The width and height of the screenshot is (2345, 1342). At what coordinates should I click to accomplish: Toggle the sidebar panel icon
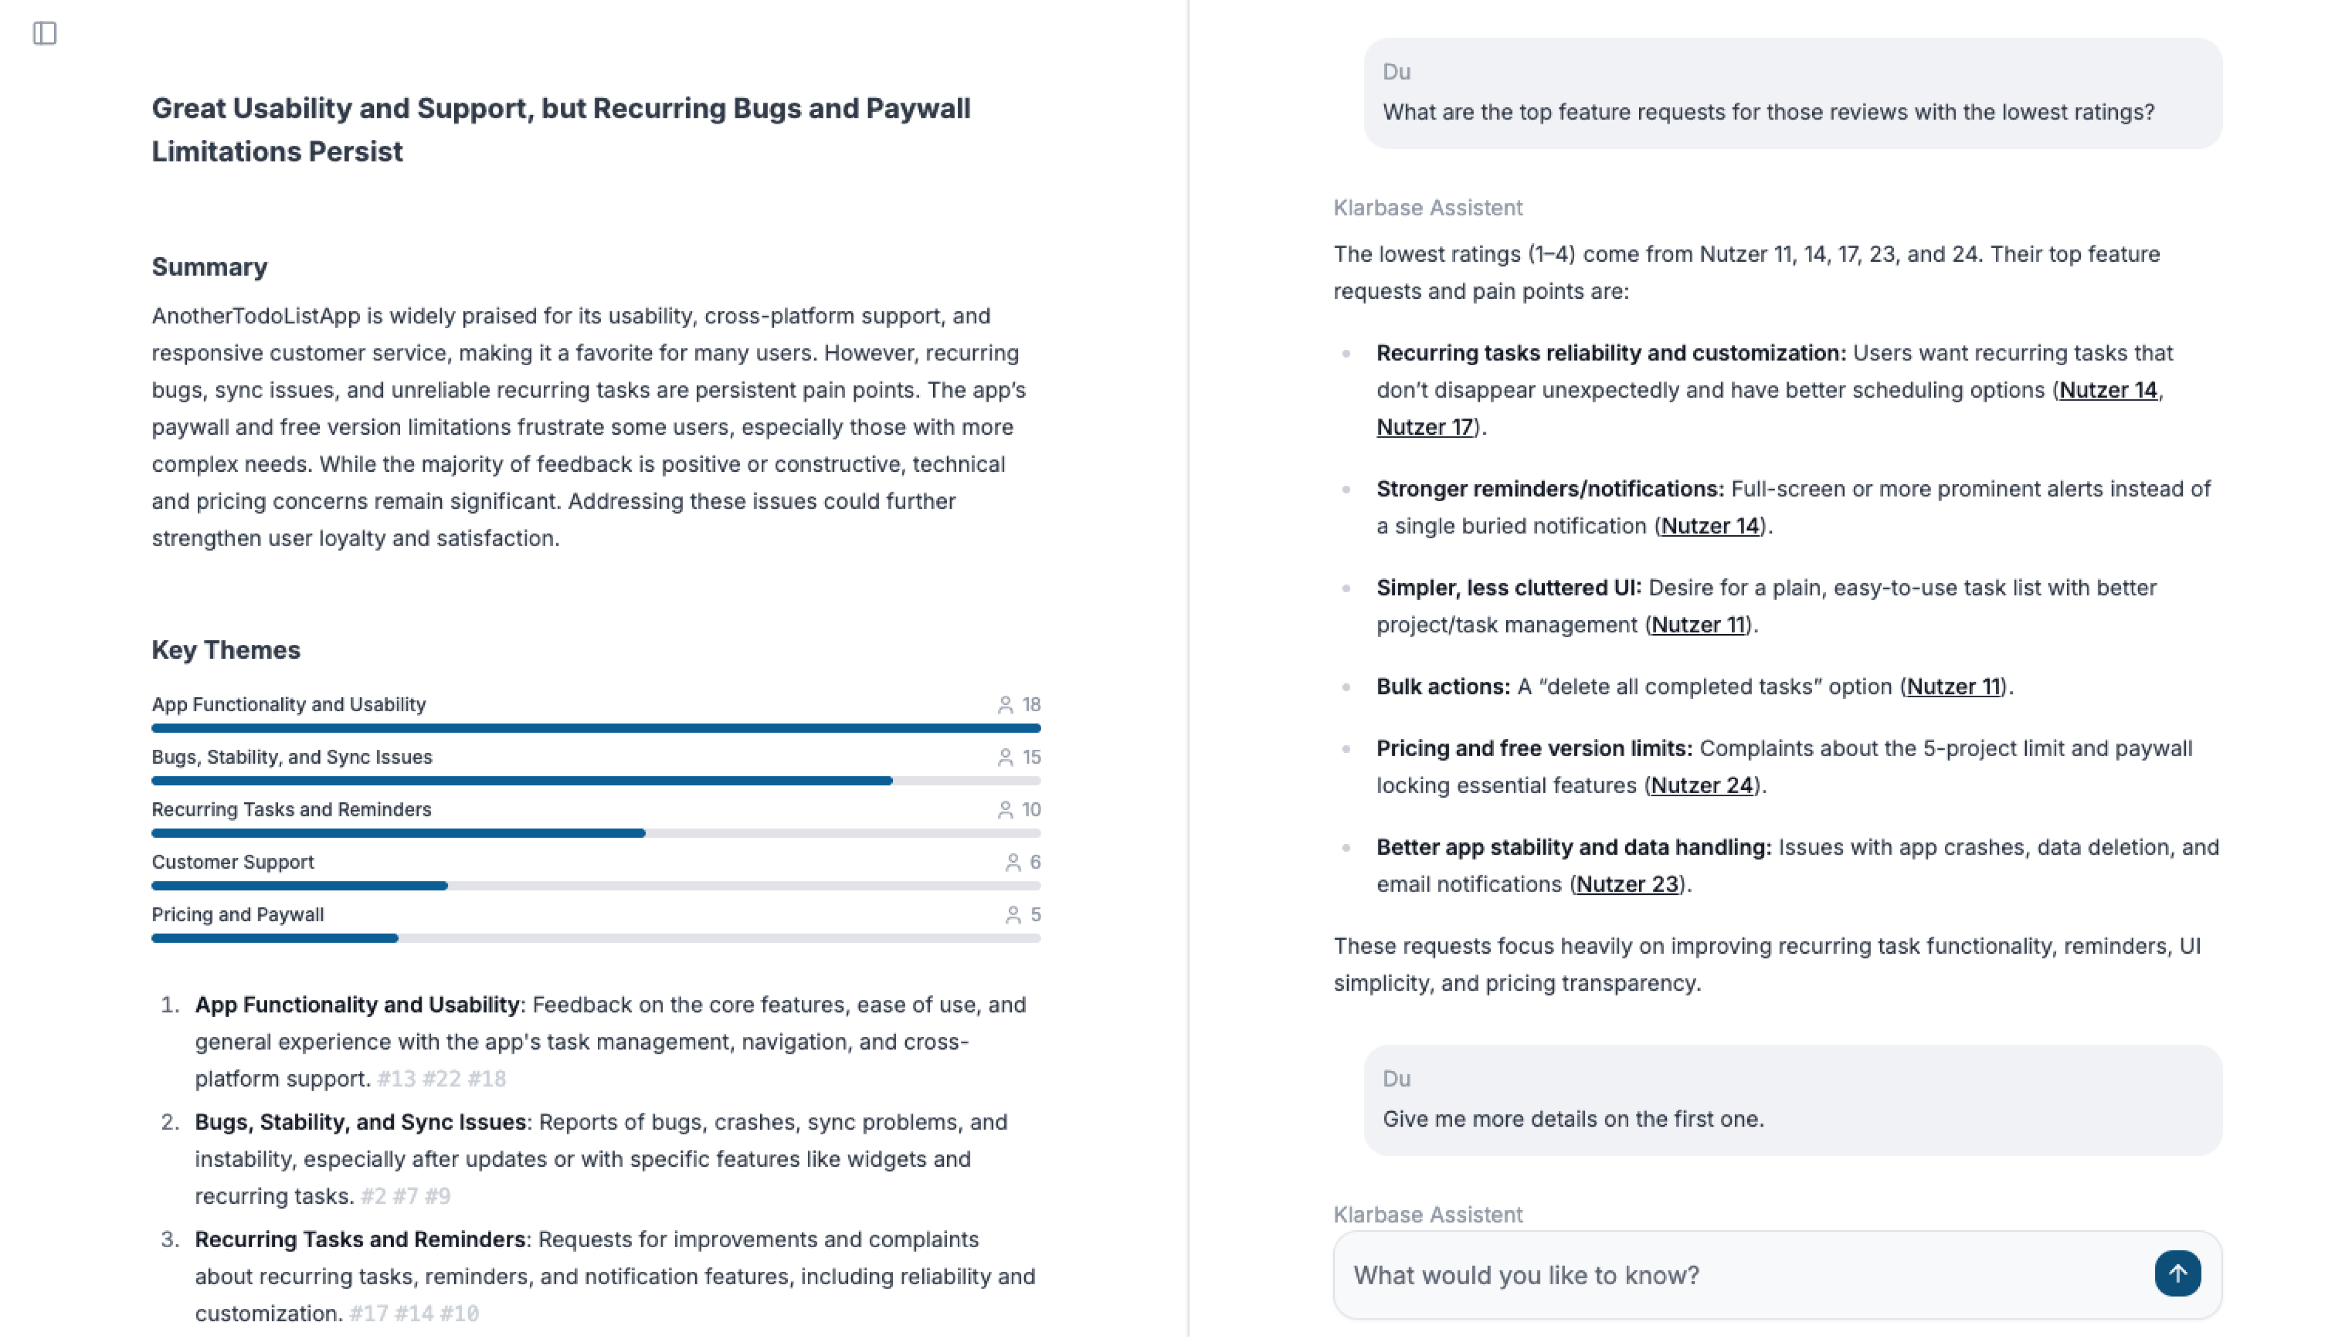click(x=44, y=33)
